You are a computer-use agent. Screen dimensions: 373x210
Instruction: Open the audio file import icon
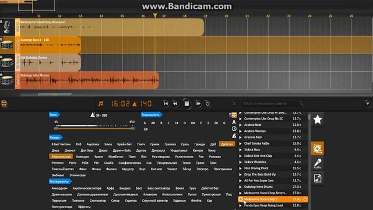coord(318,178)
